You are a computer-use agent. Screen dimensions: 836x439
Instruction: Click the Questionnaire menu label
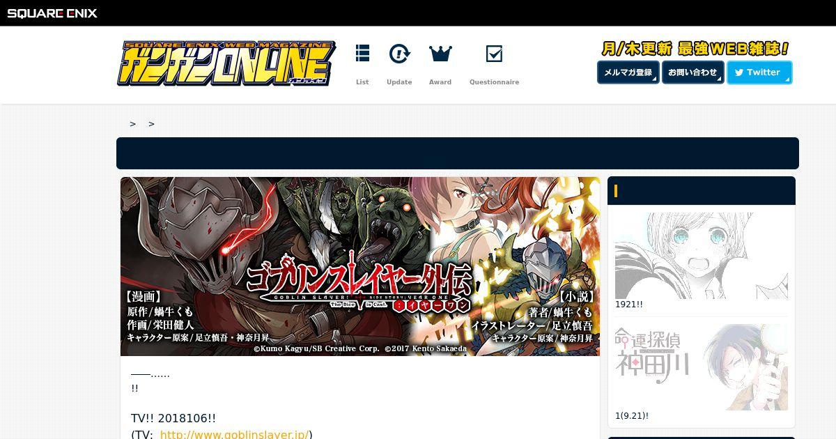[494, 82]
